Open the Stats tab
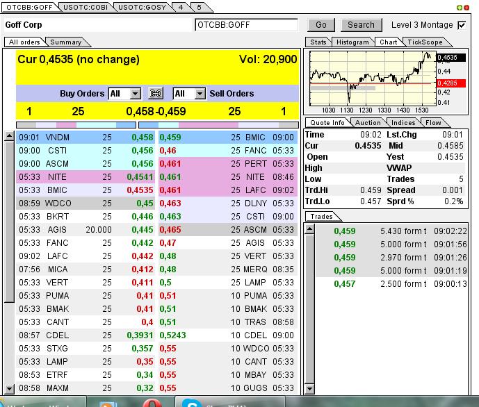 click(318, 42)
